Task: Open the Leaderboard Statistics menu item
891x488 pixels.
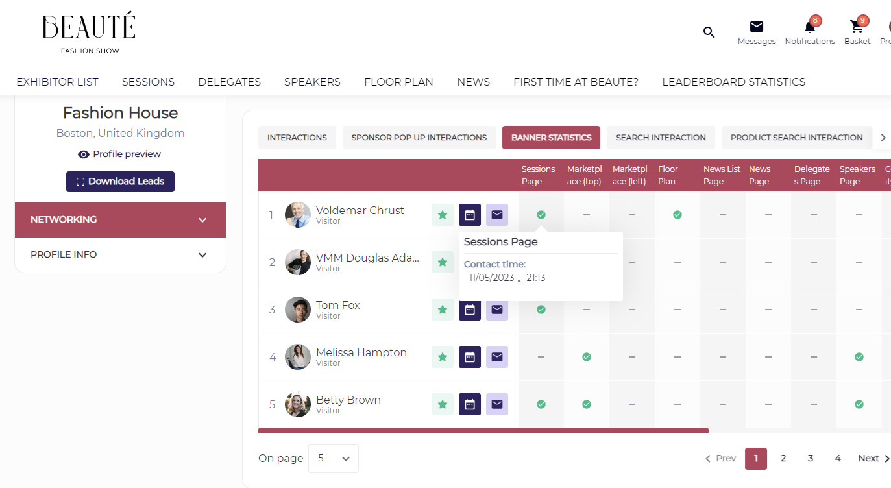Action: point(733,82)
